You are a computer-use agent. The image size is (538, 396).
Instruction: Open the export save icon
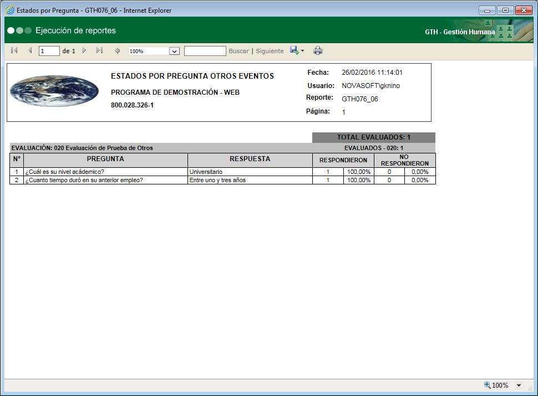[x=294, y=50]
